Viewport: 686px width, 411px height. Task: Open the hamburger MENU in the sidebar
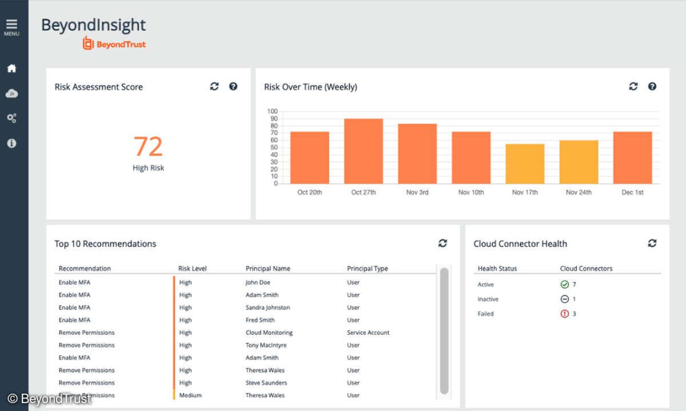[11, 27]
